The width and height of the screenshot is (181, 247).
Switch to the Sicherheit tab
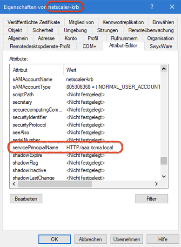43,30
